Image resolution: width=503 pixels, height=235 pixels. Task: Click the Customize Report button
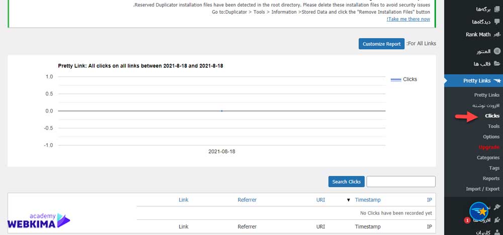(x=381, y=44)
